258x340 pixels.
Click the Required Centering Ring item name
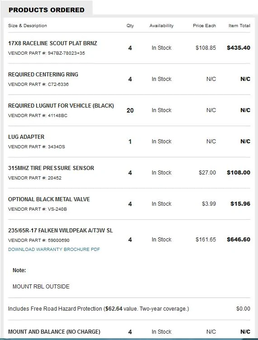[x=43, y=74]
